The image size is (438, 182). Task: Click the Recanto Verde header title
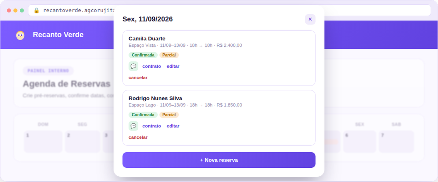point(58,35)
